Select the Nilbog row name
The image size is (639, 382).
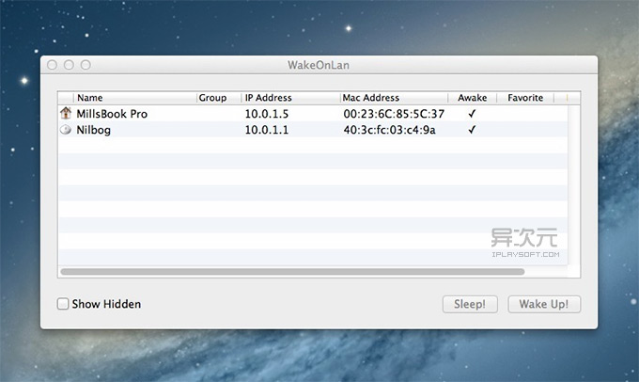click(x=93, y=130)
